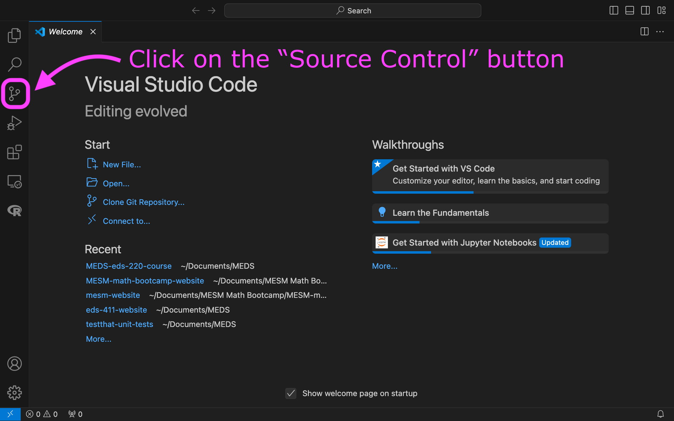Open the Explorer view in activity bar
Image resolution: width=674 pixels, height=421 pixels.
[x=14, y=35]
